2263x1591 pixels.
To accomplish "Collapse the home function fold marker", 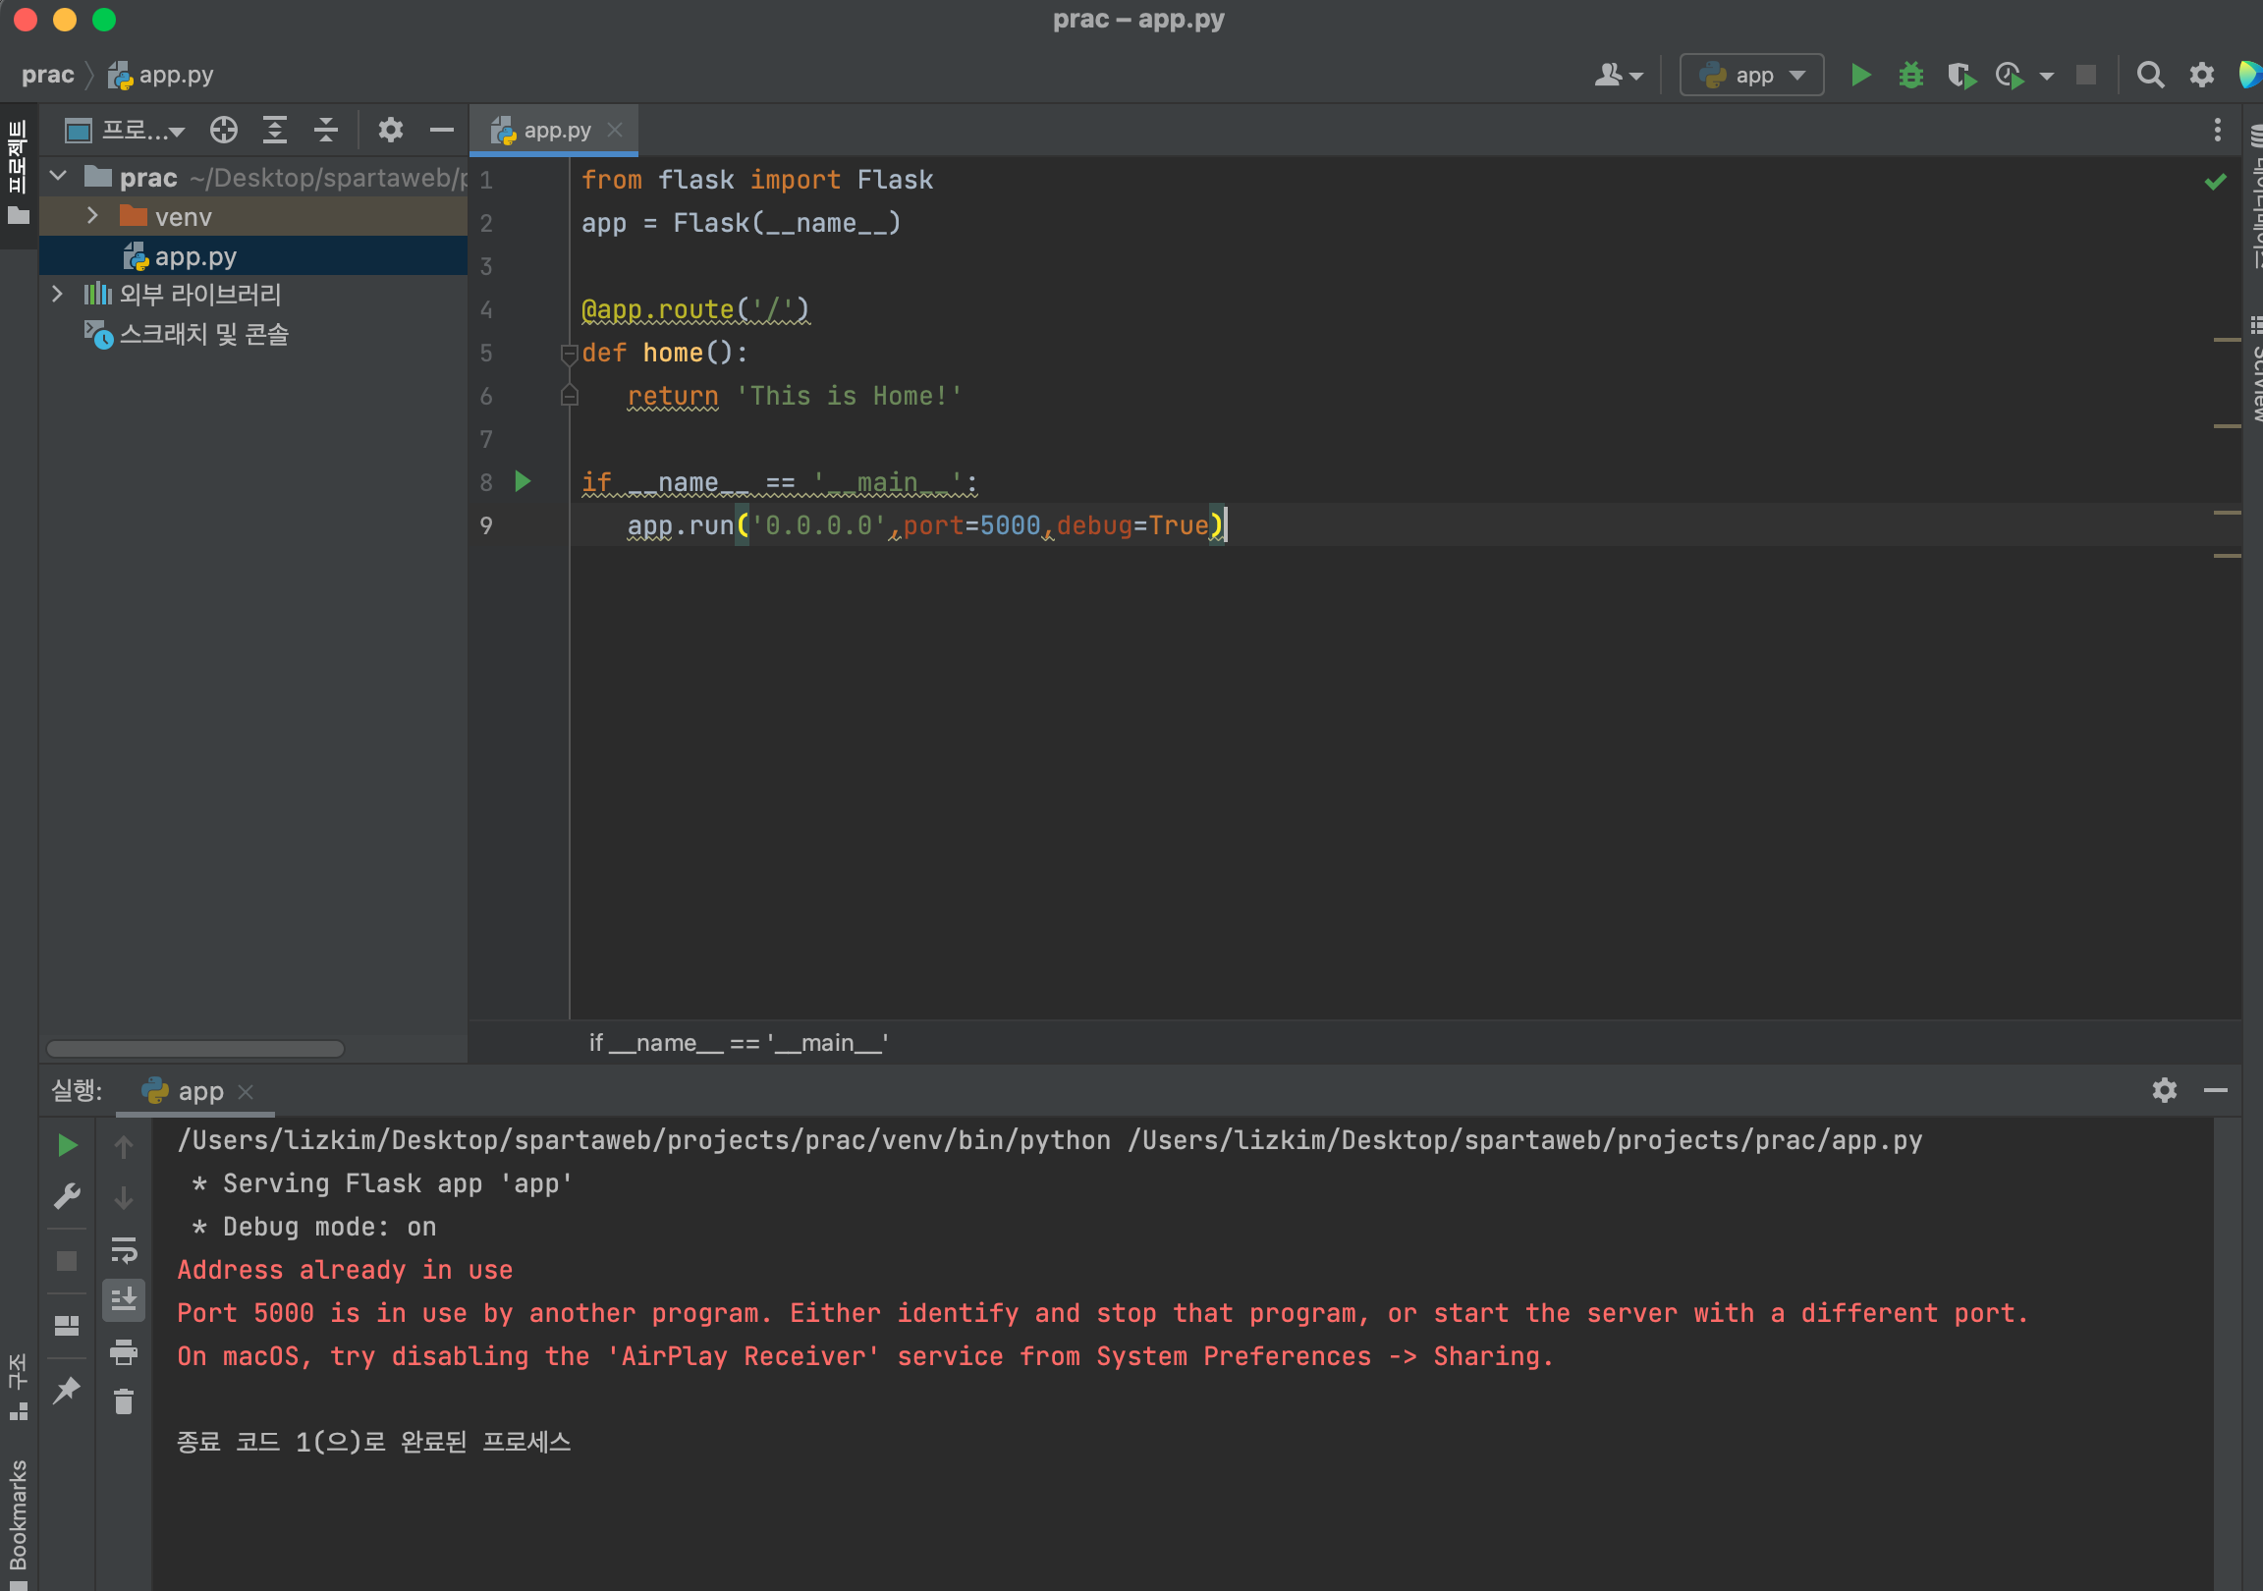I will click(569, 353).
